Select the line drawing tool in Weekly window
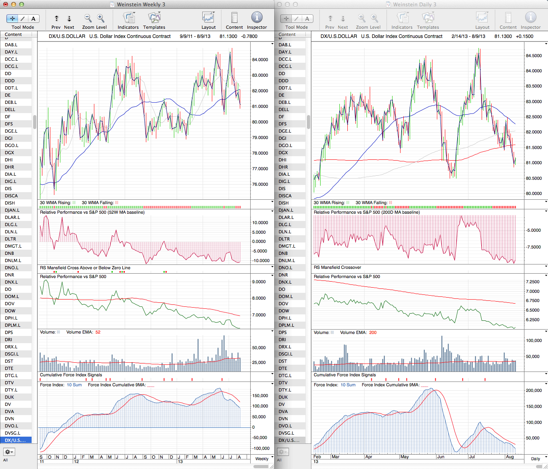548x469 pixels. click(x=23, y=18)
